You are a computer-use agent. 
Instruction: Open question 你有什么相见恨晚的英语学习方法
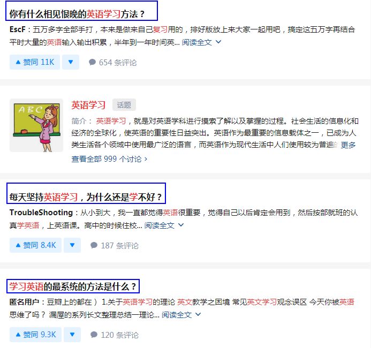click(77, 14)
